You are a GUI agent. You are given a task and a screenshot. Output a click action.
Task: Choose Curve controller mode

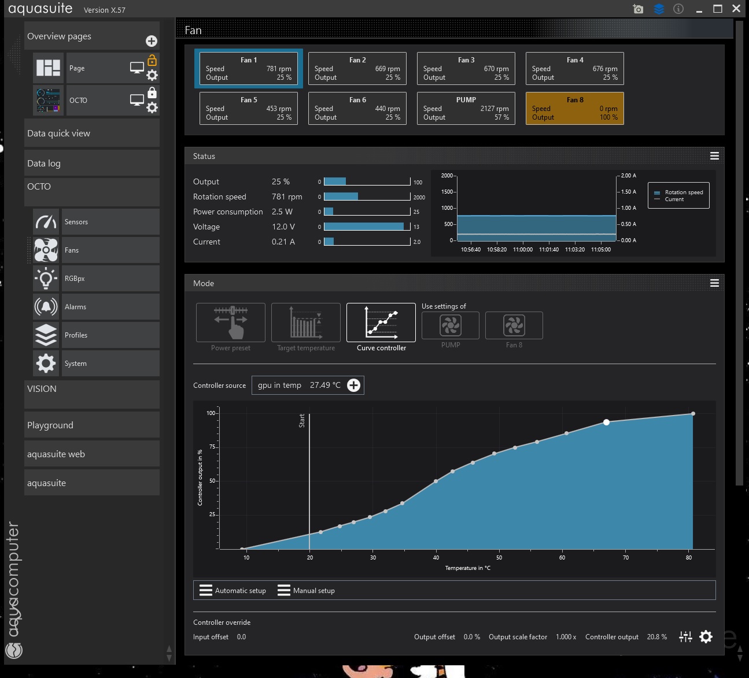(x=381, y=323)
